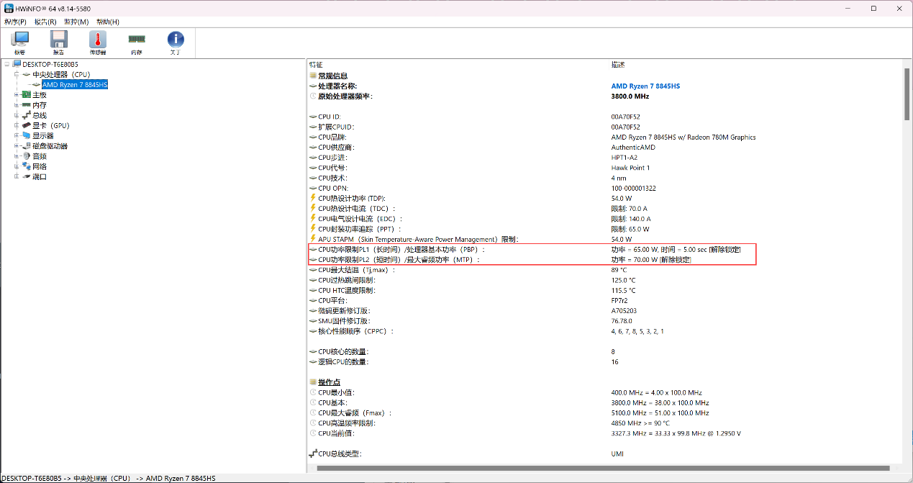Expand the 音频 audio tree node
This screenshot has width=913, height=483.
(16, 156)
